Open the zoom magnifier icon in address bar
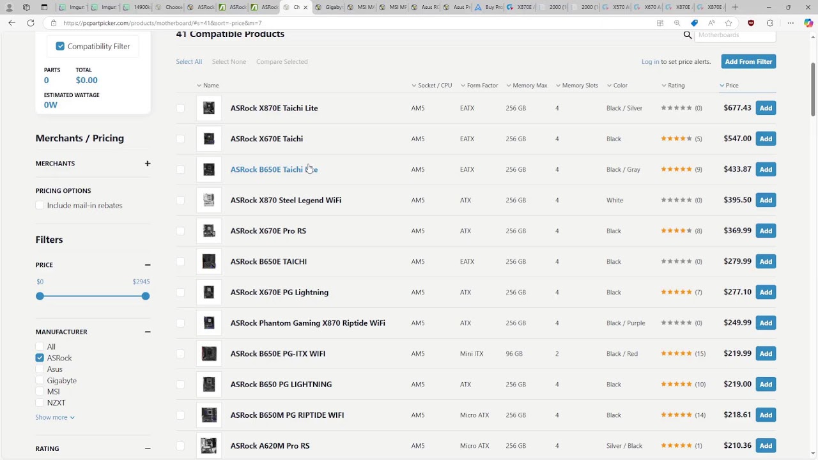Viewport: 818px width, 460px height. (x=677, y=23)
